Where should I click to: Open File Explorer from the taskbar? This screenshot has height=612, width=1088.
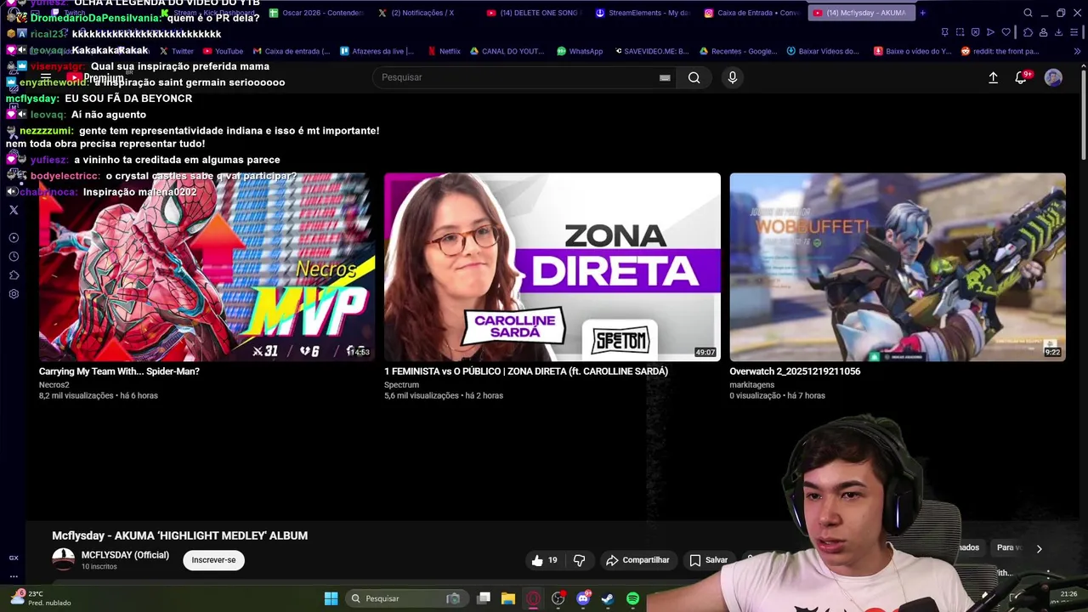[x=507, y=598]
